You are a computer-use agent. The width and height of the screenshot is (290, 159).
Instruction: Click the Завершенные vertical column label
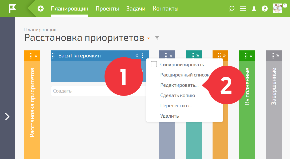coord(274,86)
